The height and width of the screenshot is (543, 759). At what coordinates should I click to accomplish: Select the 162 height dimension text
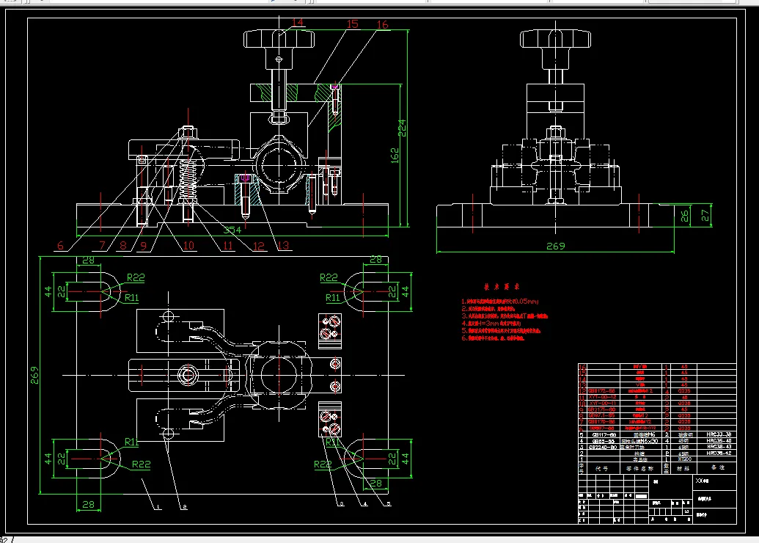395,155
